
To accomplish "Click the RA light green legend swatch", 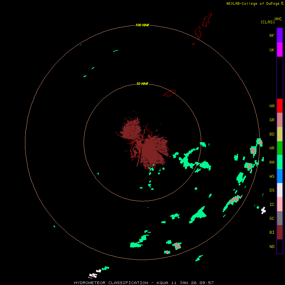I will pos(280,162).
